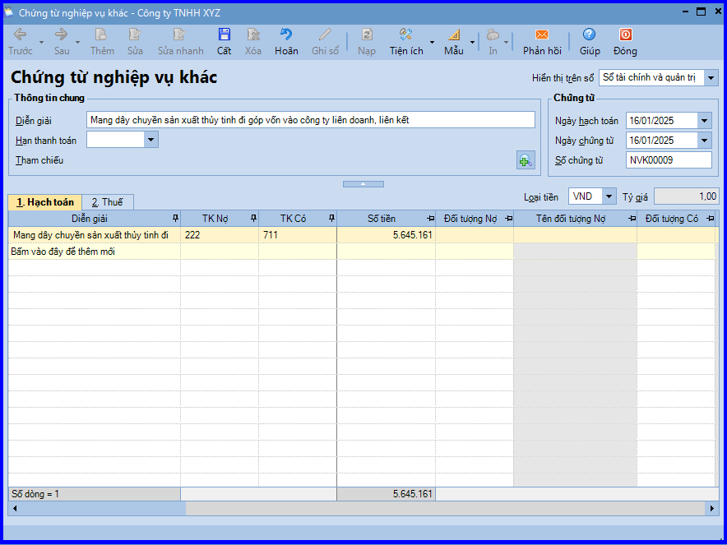The width and height of the screenshot is (727, 545).
Task: Click the horizontal scrollbar right arrow
Action: (712, 509)
